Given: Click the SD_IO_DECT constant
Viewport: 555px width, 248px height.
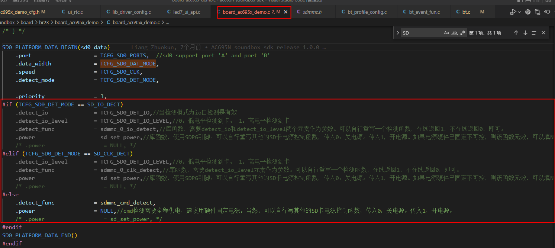Looking at the screenshot, I should coord(104,104).
